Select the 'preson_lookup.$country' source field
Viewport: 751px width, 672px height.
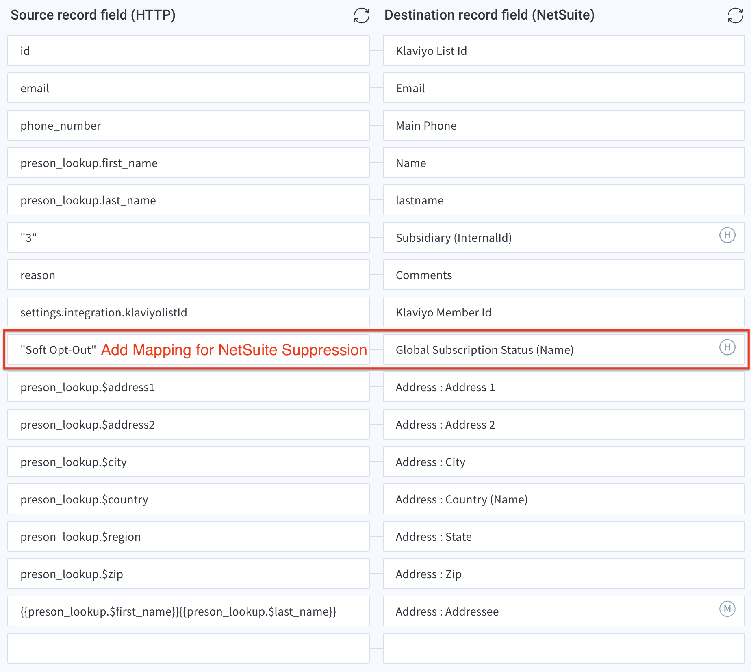coord(189,499)
